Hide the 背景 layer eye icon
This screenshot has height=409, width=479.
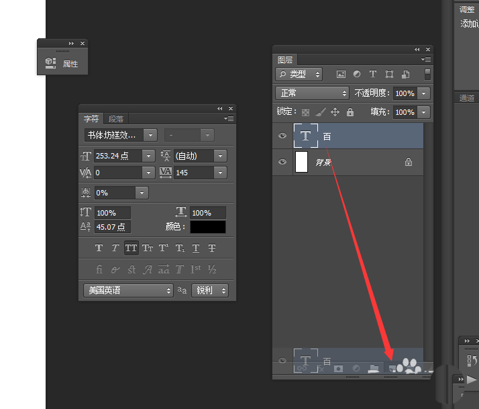click(282, 162)
